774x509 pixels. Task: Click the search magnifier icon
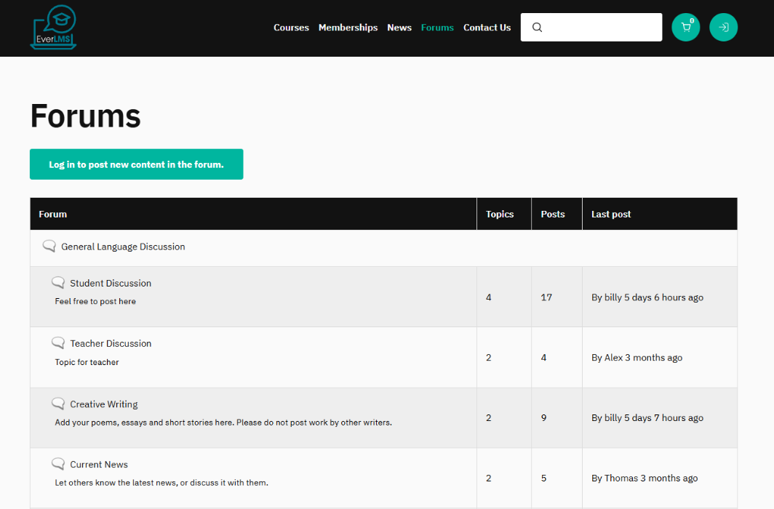point(537,28)
